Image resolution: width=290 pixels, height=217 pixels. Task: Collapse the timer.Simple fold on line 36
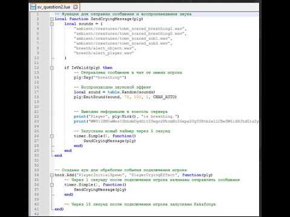click(x=52, y=185)
